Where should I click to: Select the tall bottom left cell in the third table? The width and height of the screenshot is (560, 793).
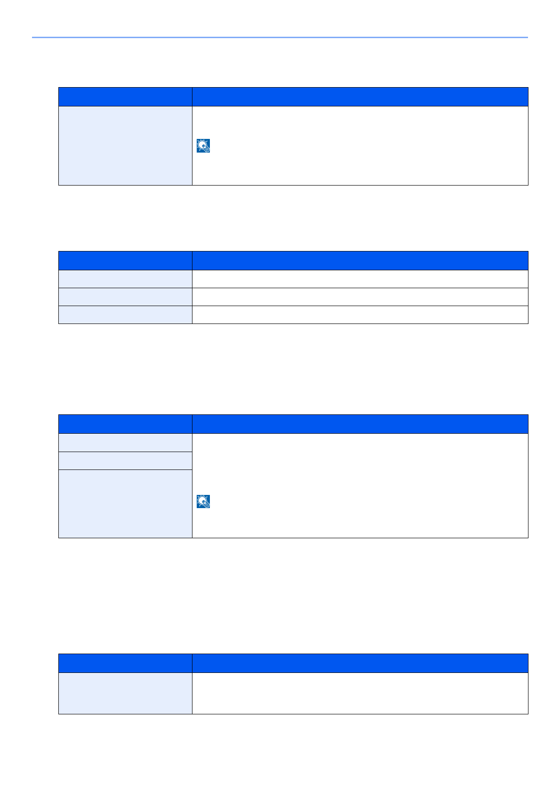pyautogui.click(x=125, y=503)
